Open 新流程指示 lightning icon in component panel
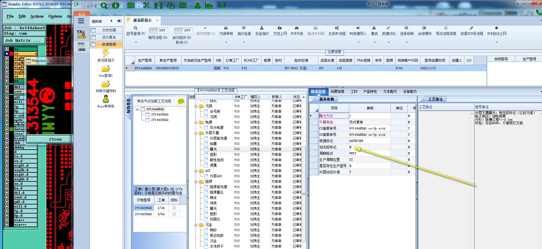This screenshot has width=542, height=249. pos(106,53)
